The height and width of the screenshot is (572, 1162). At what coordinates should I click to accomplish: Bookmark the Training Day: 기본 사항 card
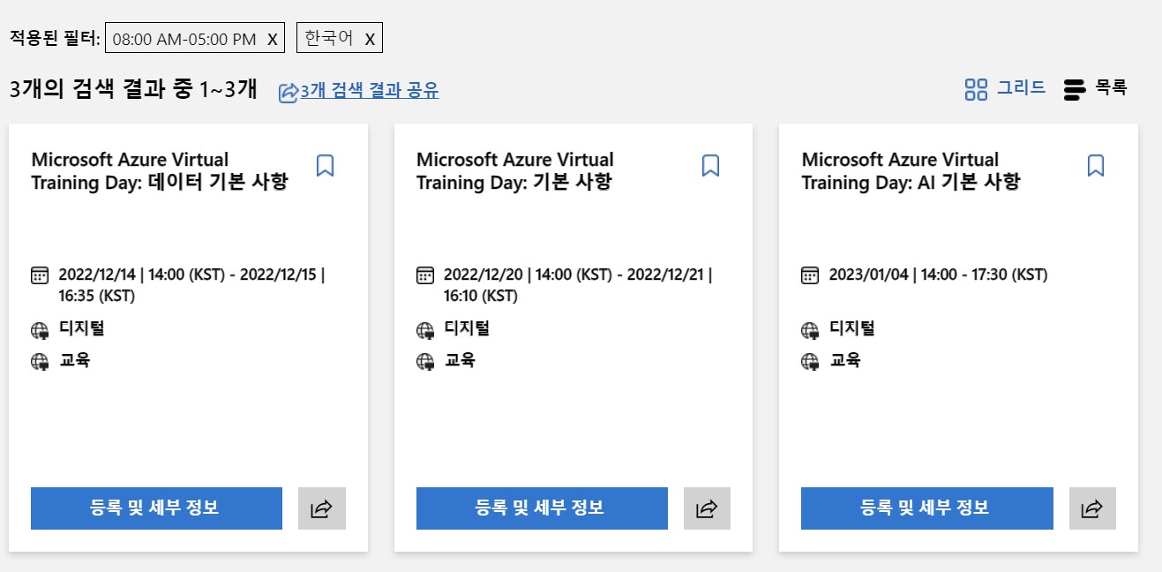point(710,165)
